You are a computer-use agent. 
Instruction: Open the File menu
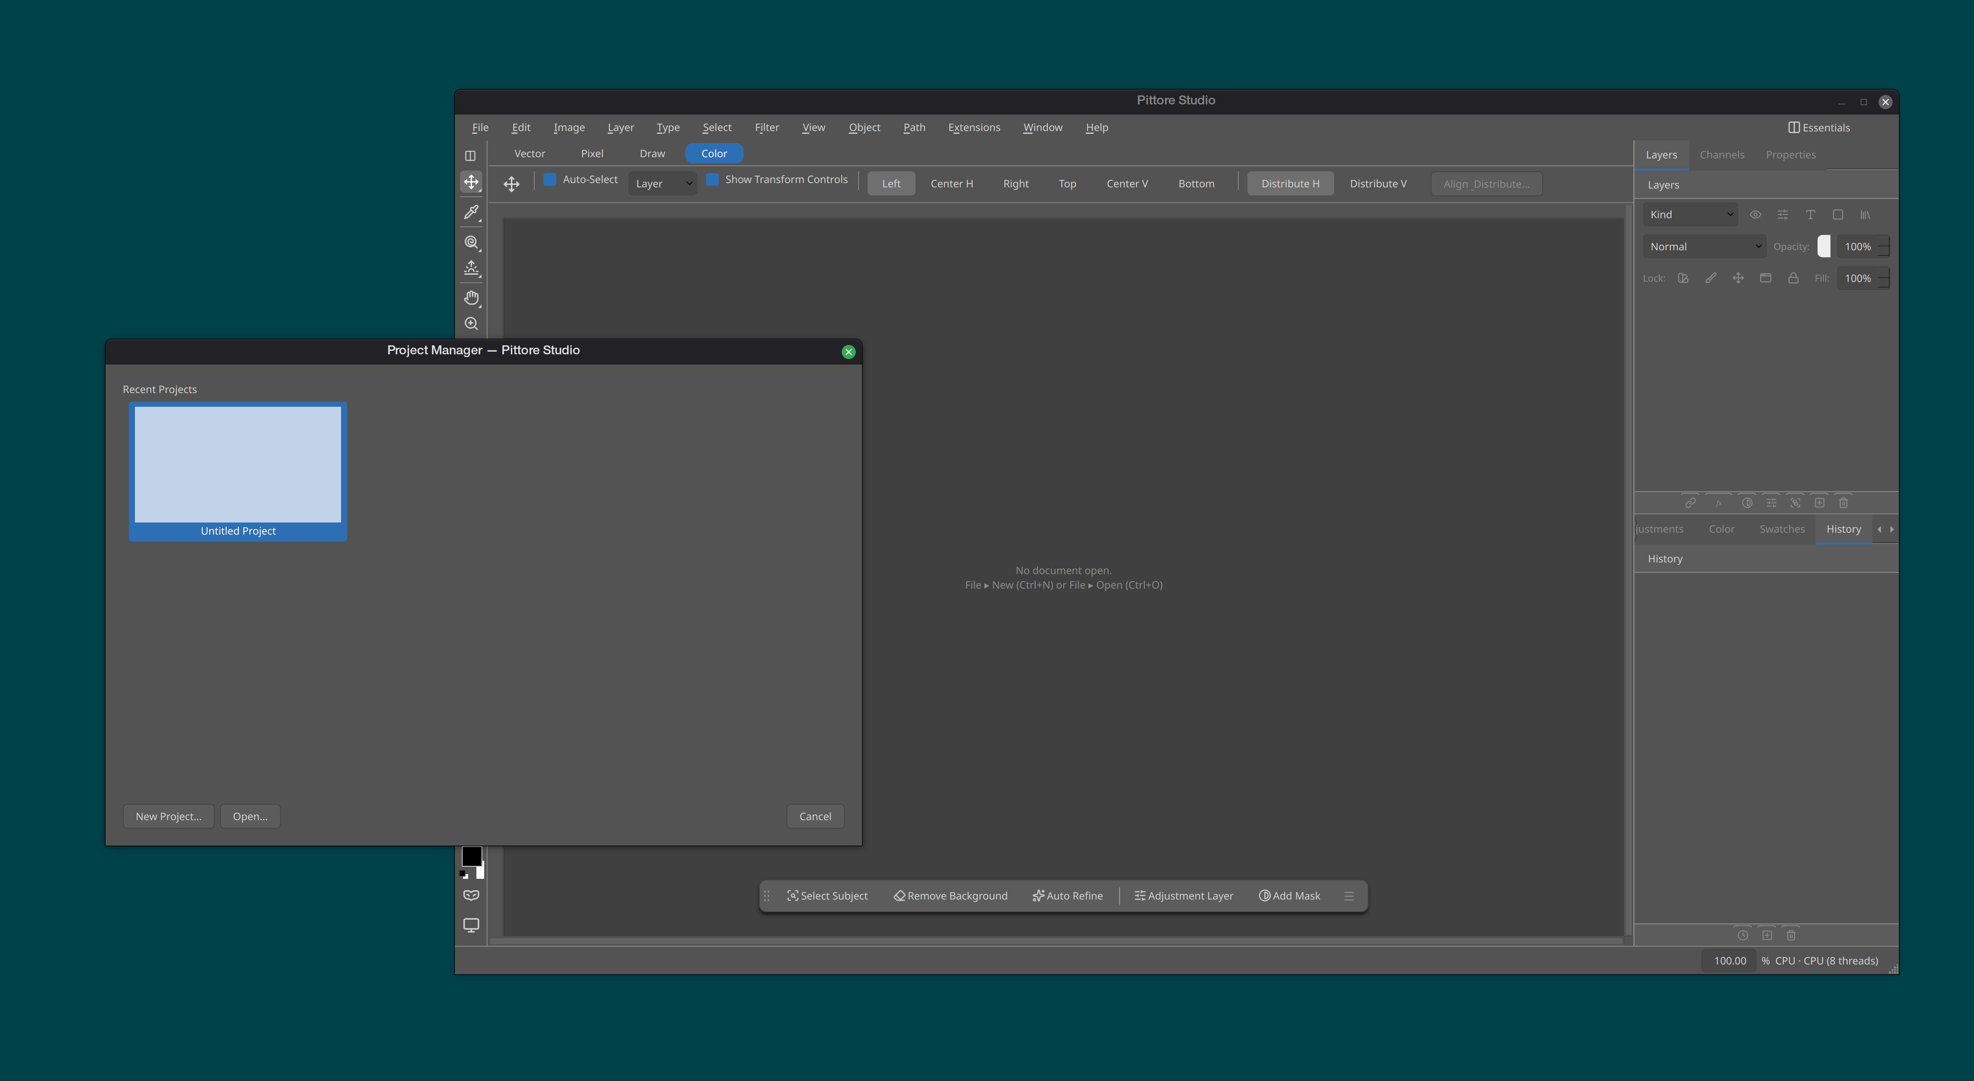pyautogui.click(x=480, y=127)
